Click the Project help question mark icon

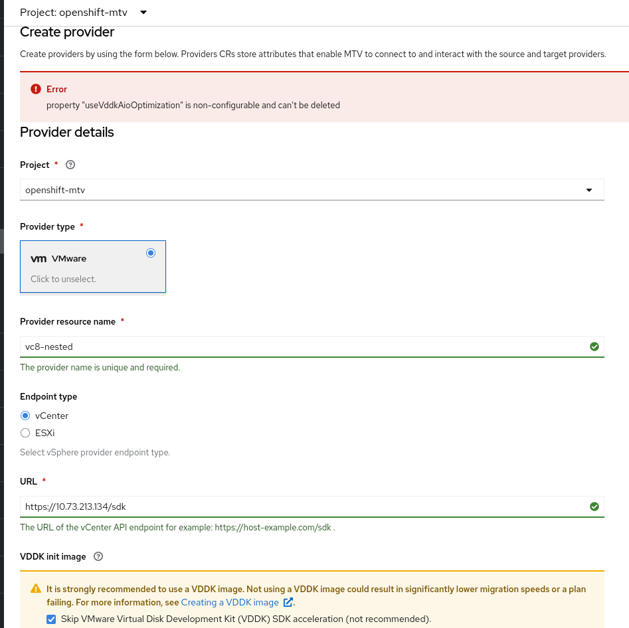71,165
